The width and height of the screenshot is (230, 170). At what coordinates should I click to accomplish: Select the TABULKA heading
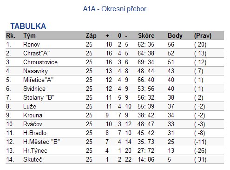click(x=28, y=26)
